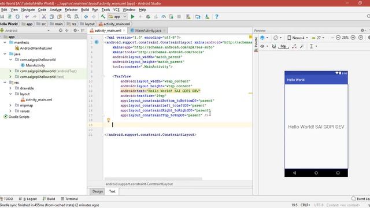Expand the drawable folder
370x208 pixels.
(x=10, y=88)
